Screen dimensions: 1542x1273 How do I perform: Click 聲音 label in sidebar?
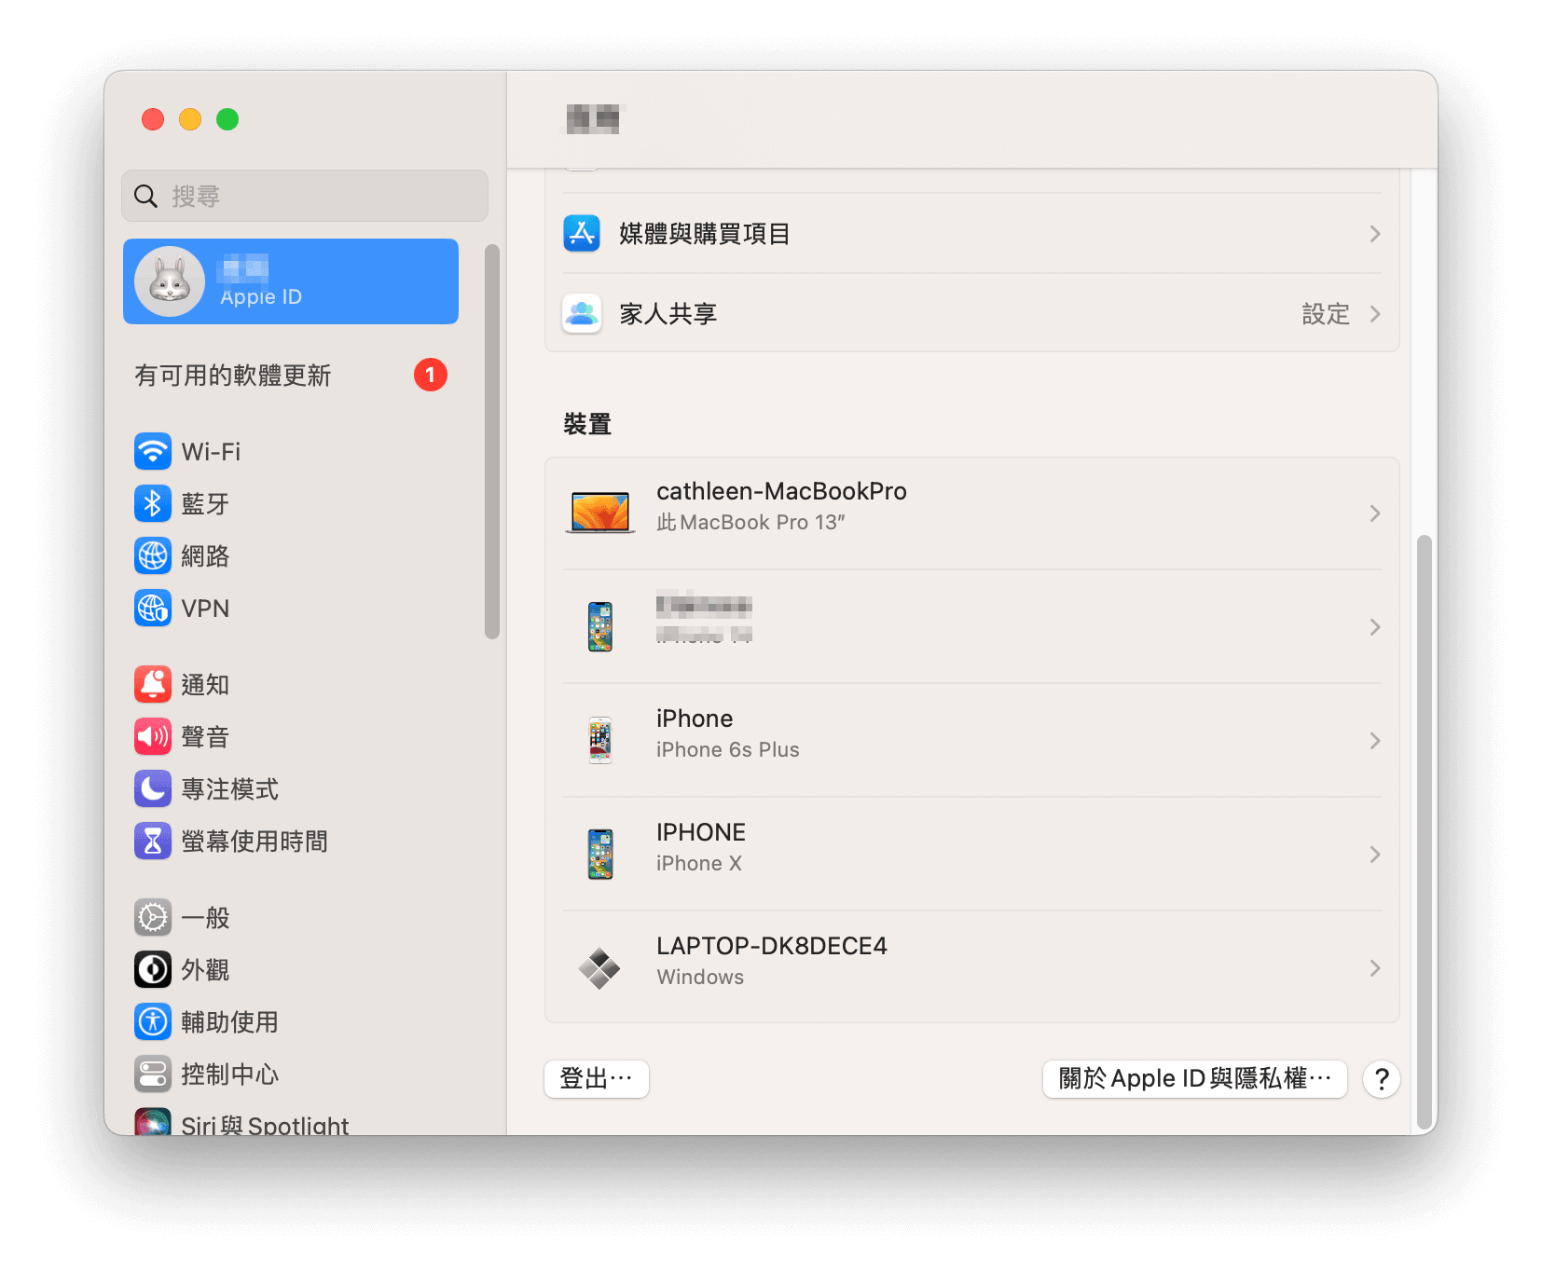[205, 737]
